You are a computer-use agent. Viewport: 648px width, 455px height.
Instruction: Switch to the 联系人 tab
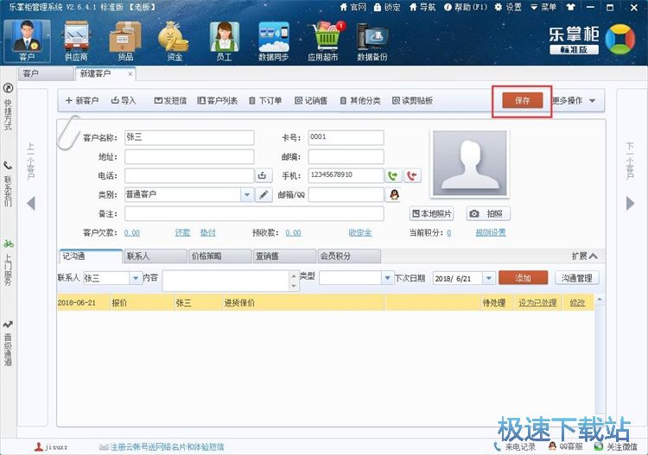[155, 256]
